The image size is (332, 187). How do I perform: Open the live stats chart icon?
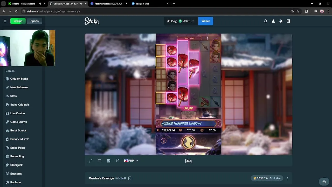coord(108,161)
